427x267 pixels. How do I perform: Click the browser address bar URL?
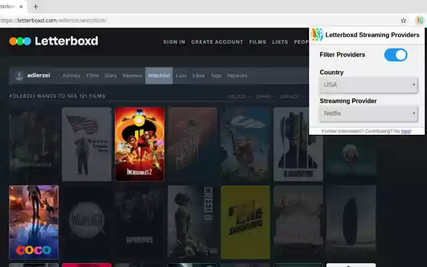pyautogui.click(x=53, y=21)
